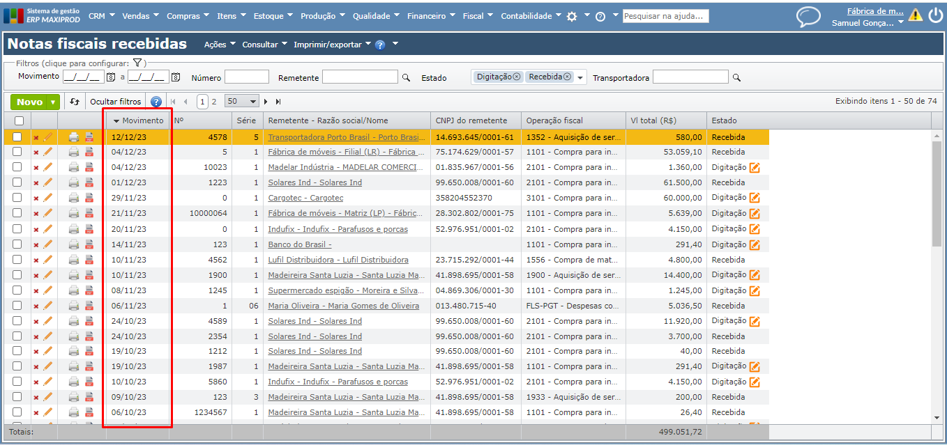Check the box for Banco do Brasil row

(17, 244)
